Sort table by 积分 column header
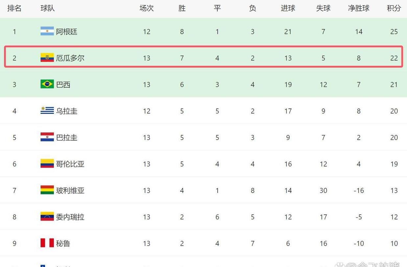 394,8
